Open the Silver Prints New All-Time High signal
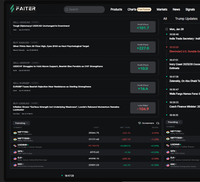The height and width of the screenshot is (182, 200). pos(51,46)
